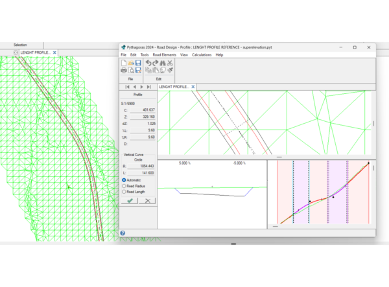Jump to the first profile point
The height and width of the screenshot is (287, 389).
click(x=127, y=87)
